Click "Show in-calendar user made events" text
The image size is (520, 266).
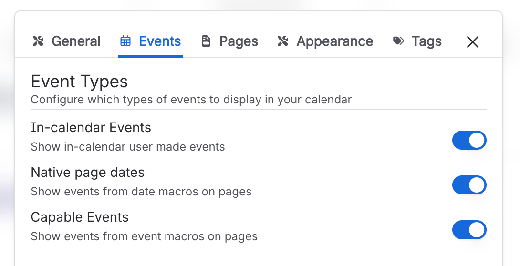click(127, 147)
